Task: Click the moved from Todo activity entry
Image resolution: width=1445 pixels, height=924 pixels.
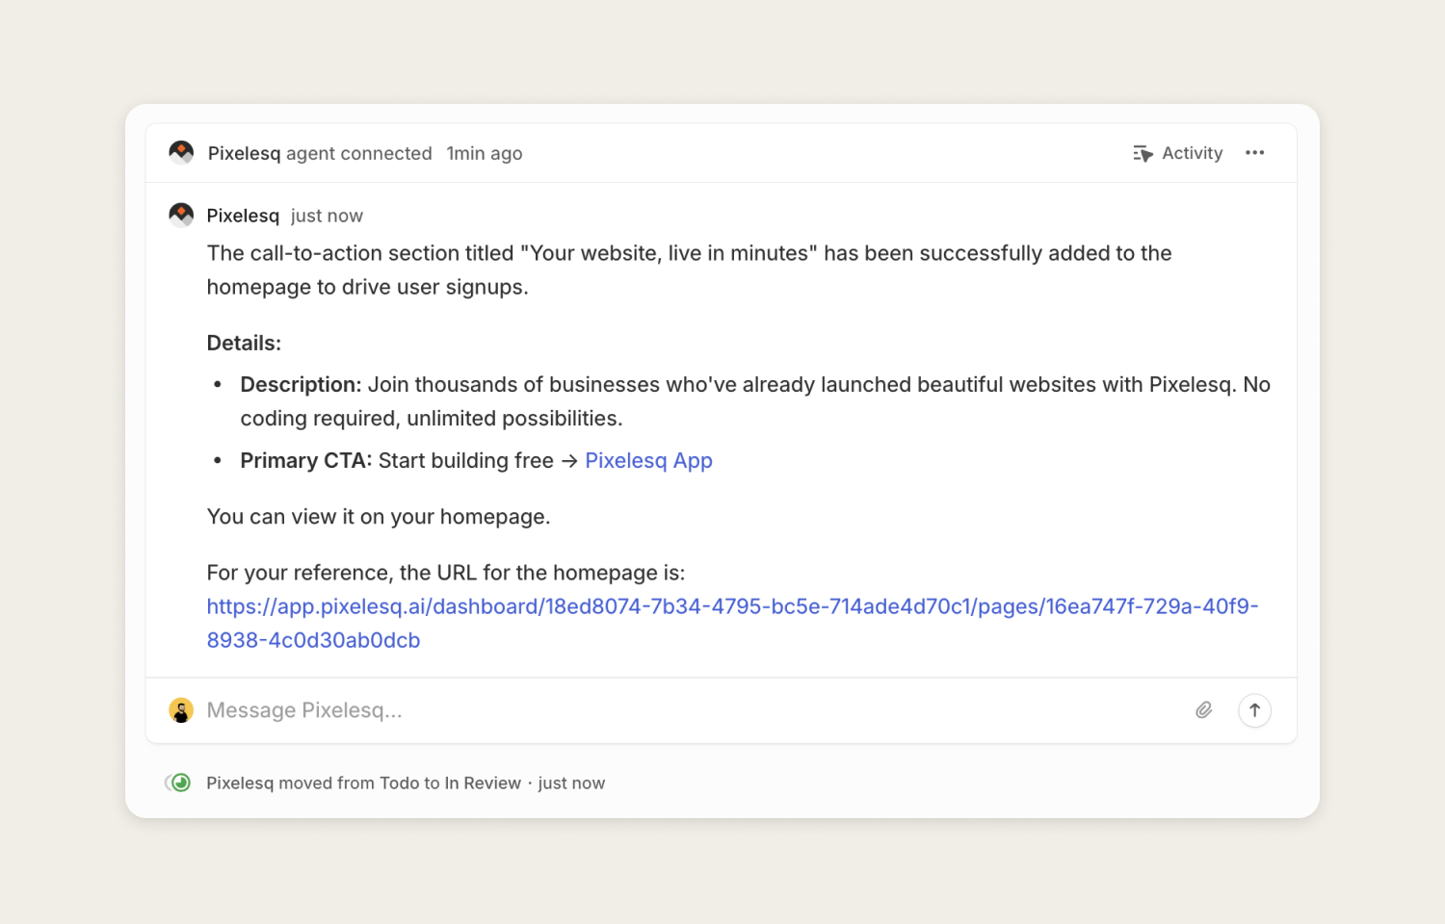Action: (364, 783)
